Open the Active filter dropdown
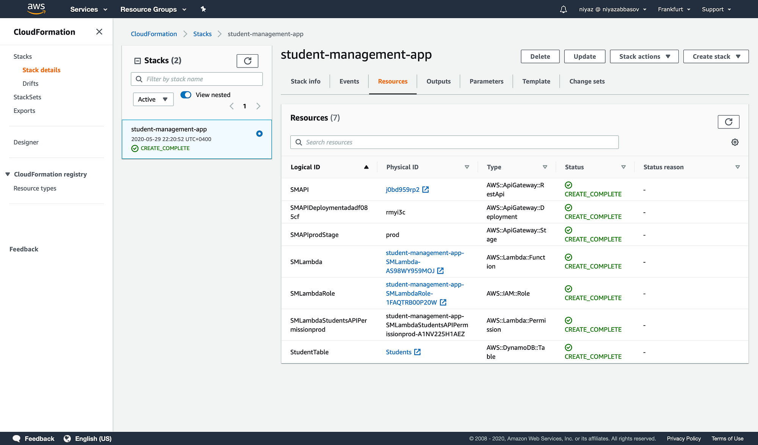Screen dimensions: 758x445 point(153,99)
